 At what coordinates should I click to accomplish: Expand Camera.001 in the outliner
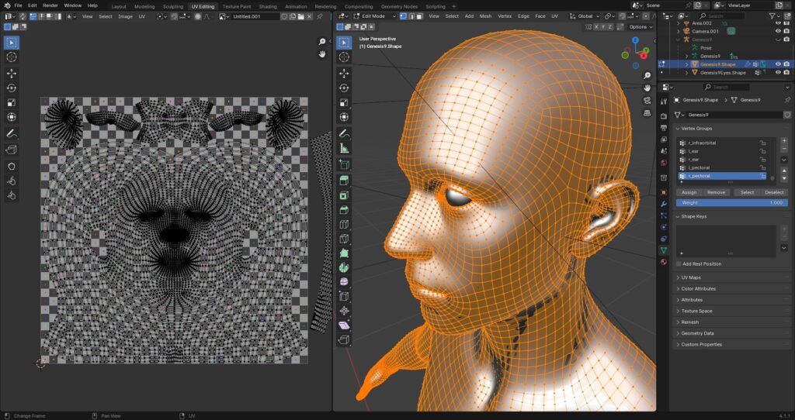(x=679, y=31)
